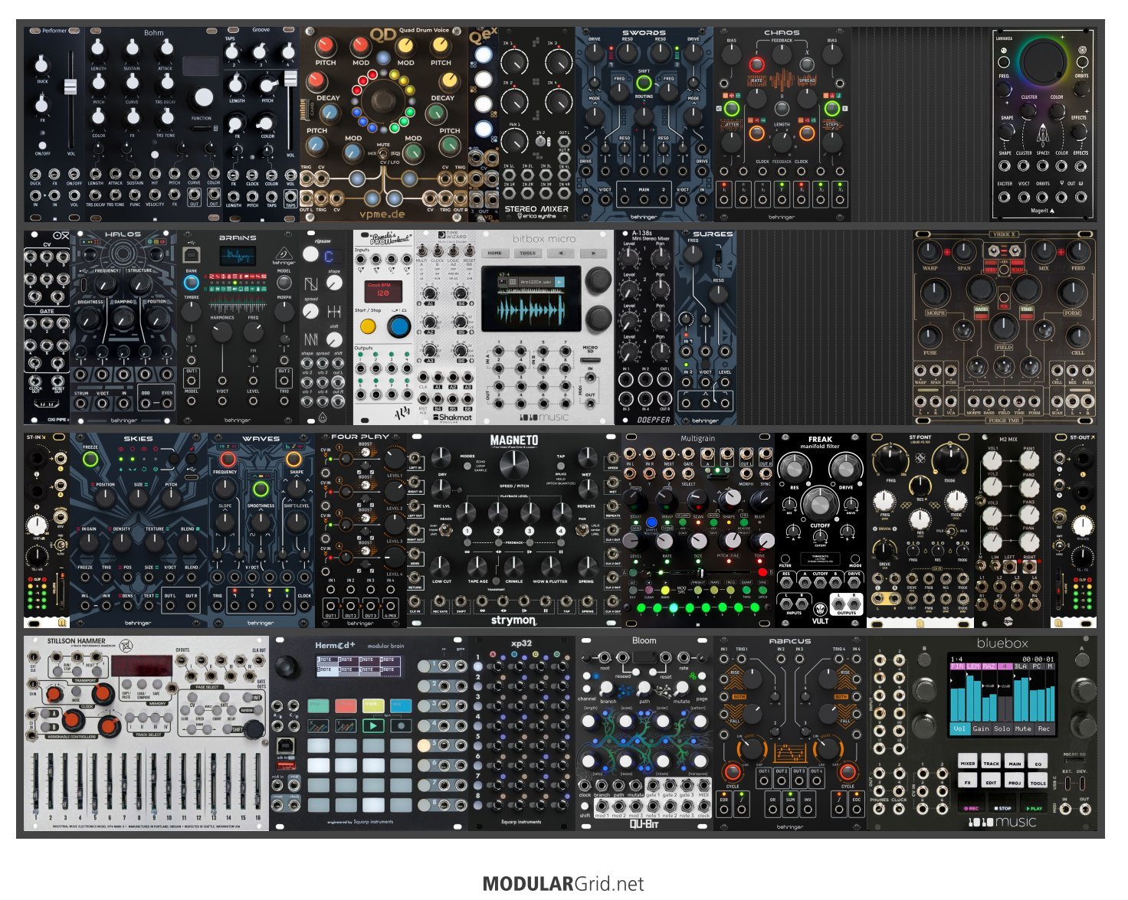This screenshot has width=1128, height=900.
Task: Click the green play pad on Hermod+
Action: [373, 725]
